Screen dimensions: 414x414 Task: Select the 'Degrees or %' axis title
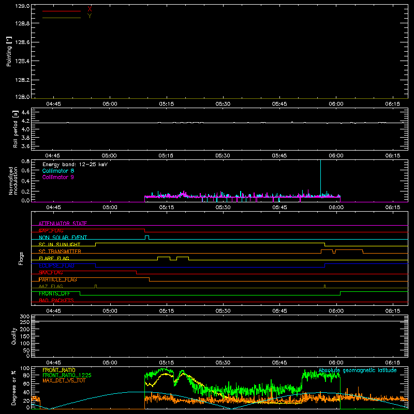click(x=14, y=388)
